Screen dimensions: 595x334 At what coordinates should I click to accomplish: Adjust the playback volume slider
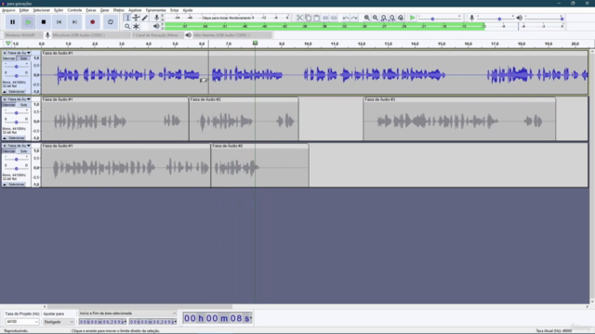(544, 19)
